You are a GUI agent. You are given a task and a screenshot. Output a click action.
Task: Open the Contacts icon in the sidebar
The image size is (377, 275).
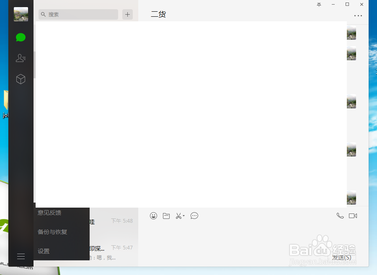click(x=21, y=58)
